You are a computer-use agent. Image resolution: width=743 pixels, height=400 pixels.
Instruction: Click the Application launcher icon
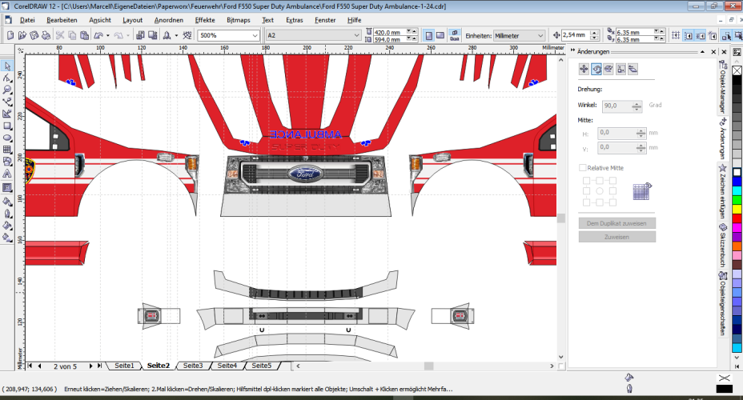(x=167, y=35)
